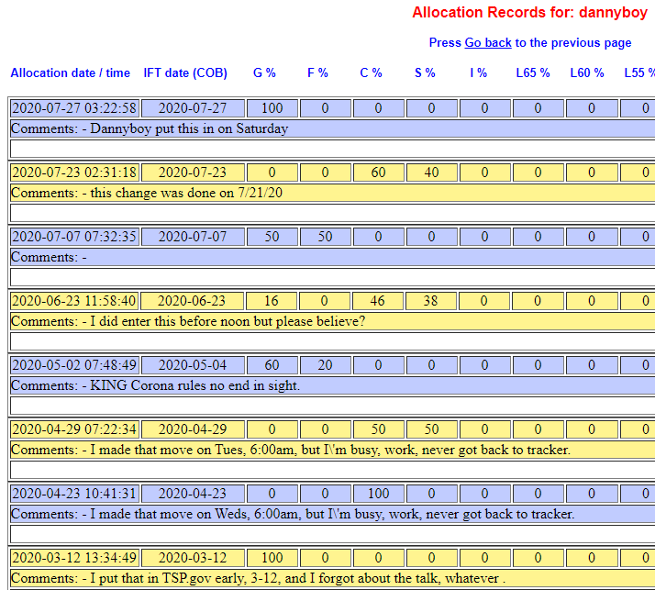Click the 'G %' column header

264,72
